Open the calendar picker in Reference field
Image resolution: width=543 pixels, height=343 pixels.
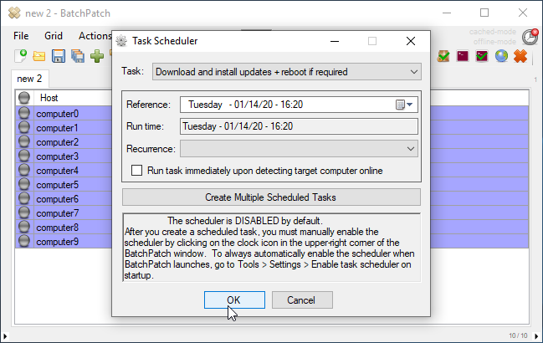[404, 105]
